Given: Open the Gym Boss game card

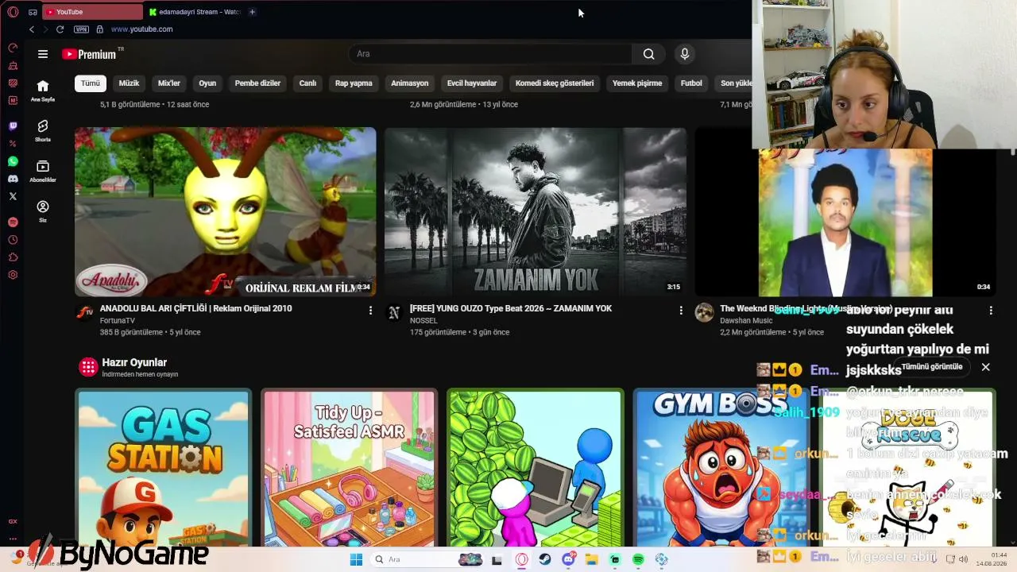Looking at the screenshot, I should click(721, 467).
